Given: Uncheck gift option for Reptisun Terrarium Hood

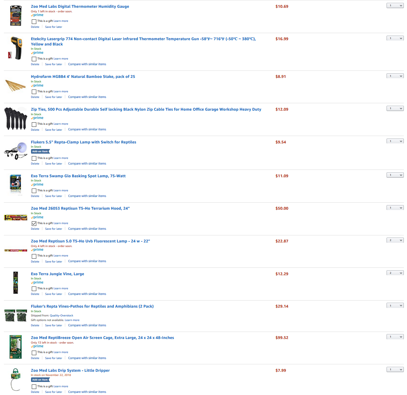Looking at the screenshot, I should pyautogui.click(x=34, y=223).
